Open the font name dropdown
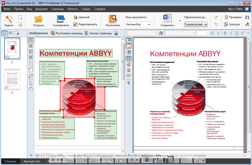The height and width of the screenshot is (165, 252). tap(180, 33)
